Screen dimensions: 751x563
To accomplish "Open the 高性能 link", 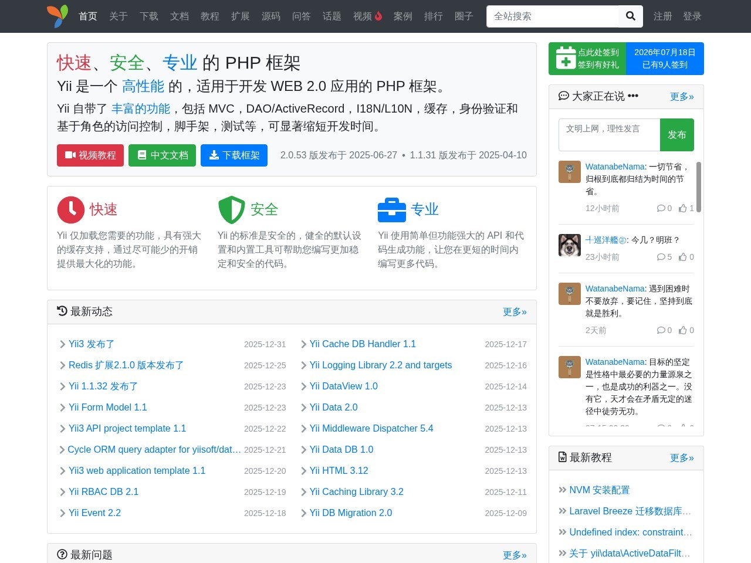I will pos(143,86).
